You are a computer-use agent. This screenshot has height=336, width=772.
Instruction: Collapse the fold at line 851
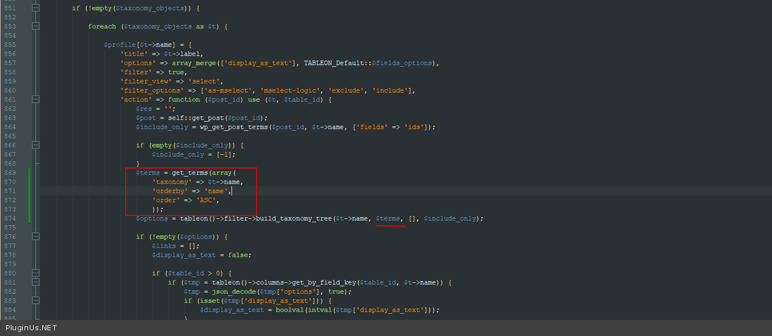36,8
